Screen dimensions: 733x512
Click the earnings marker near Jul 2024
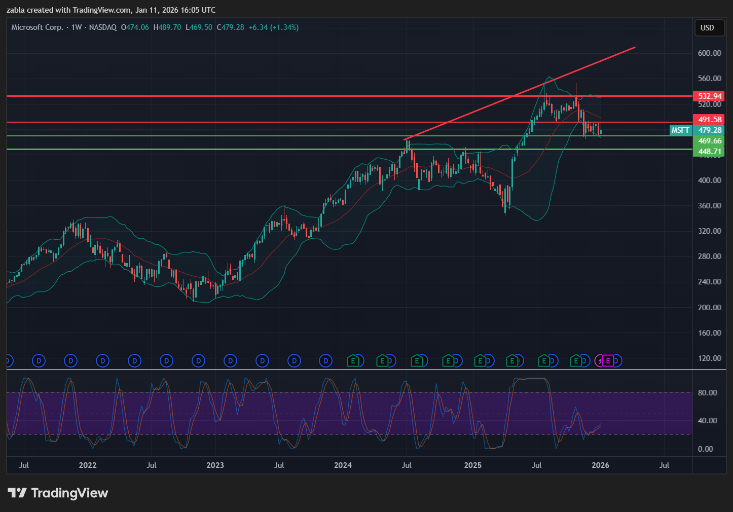coord(417,361)
